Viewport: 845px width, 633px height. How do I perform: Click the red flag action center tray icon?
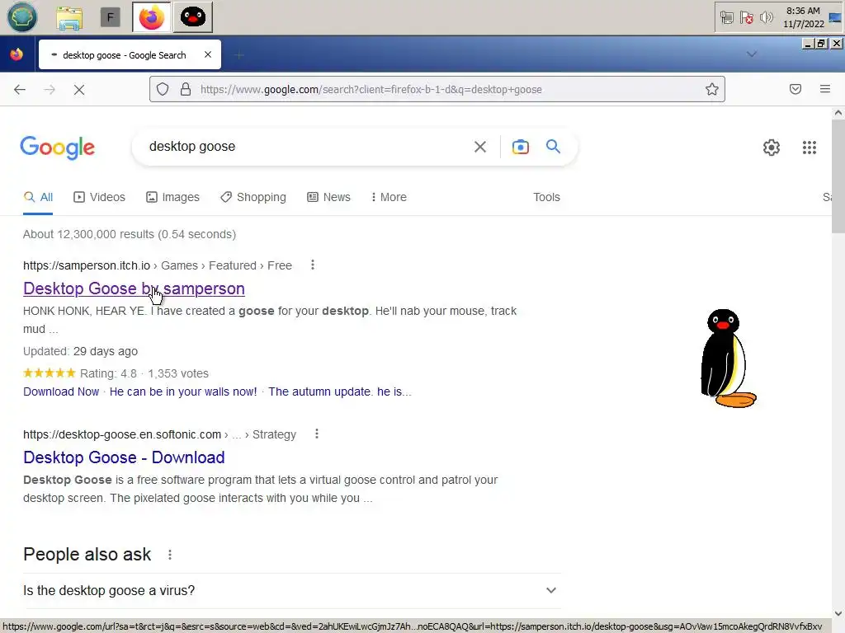746,18
